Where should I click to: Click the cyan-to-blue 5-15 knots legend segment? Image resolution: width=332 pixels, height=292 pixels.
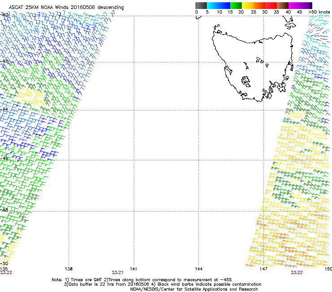[218, 5]
